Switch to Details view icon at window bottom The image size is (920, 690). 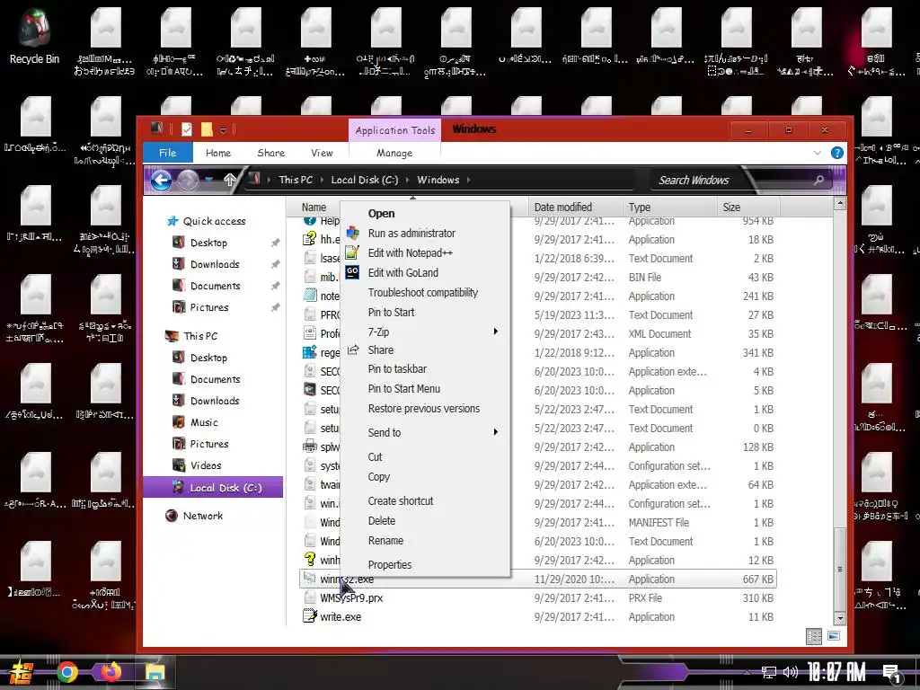(814, 637)
